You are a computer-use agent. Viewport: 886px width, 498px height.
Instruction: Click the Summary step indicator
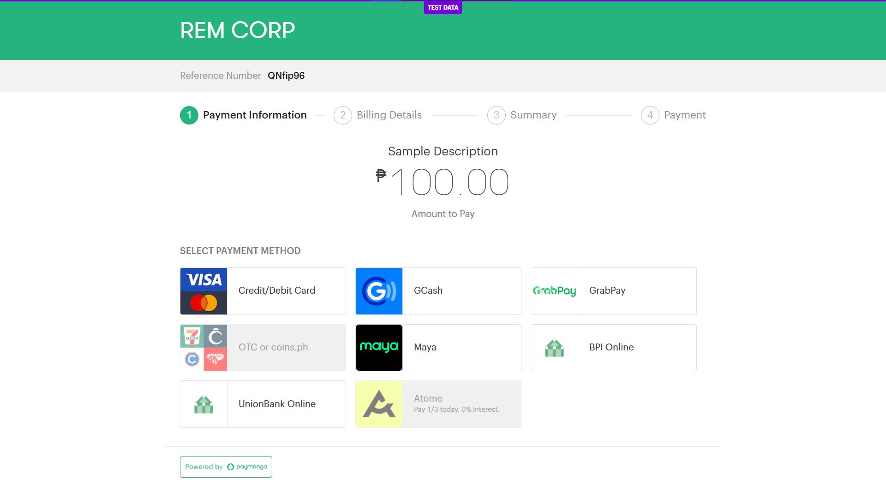click(x=522, y=115)
